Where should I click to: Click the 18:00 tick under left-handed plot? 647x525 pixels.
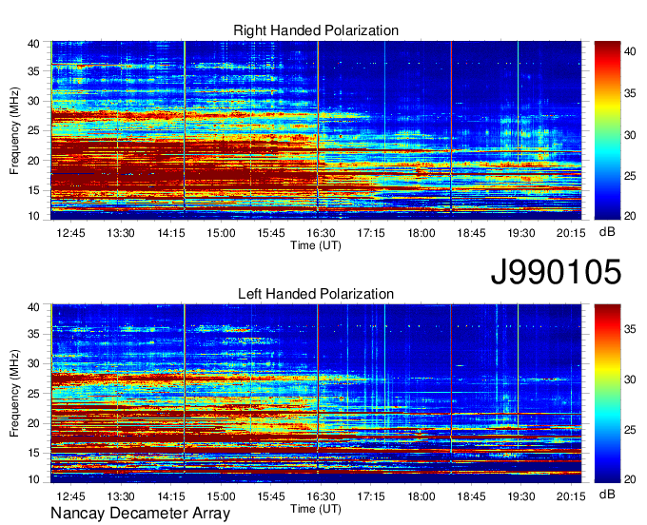422,496
